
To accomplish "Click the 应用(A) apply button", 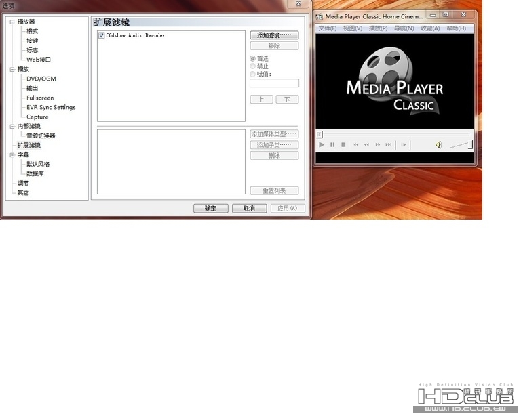I will [x=288, y=208].
